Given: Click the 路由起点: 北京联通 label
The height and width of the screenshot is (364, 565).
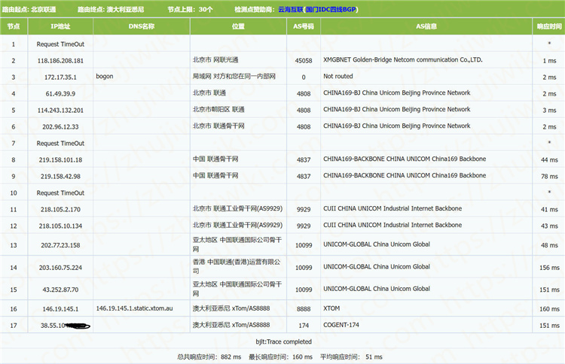Looking at the screenshot, I should (x=29, y=9).
